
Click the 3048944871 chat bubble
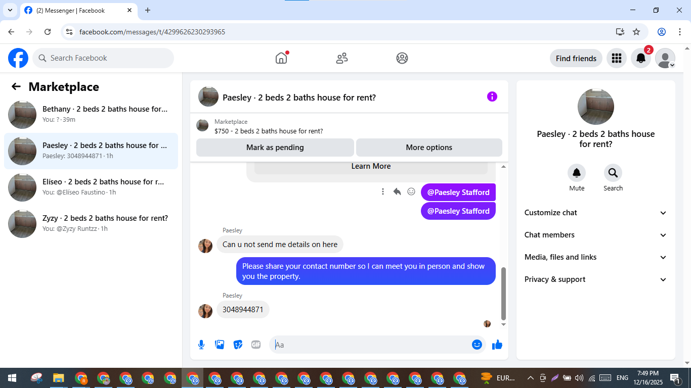click(x=243, y=310)
